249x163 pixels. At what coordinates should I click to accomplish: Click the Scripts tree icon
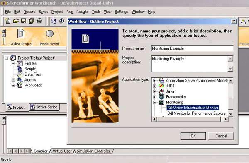20,69
